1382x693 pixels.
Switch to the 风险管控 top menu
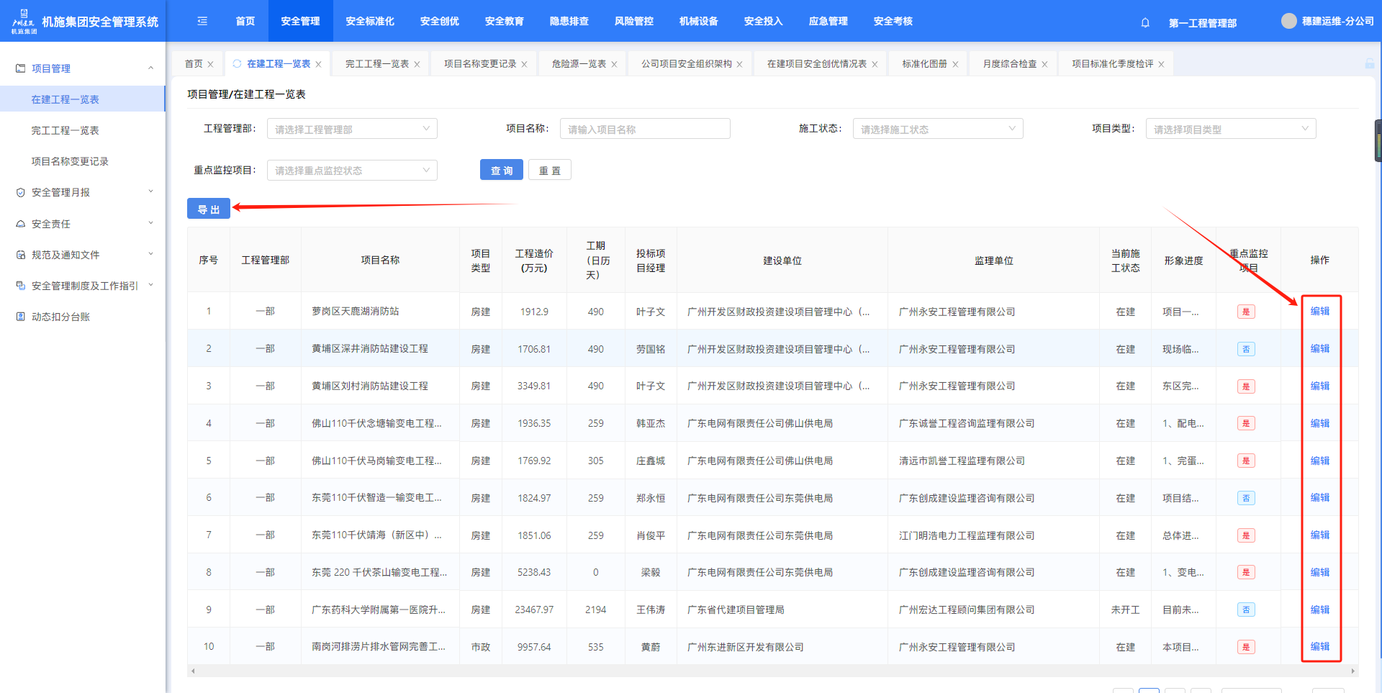point(633,21)
